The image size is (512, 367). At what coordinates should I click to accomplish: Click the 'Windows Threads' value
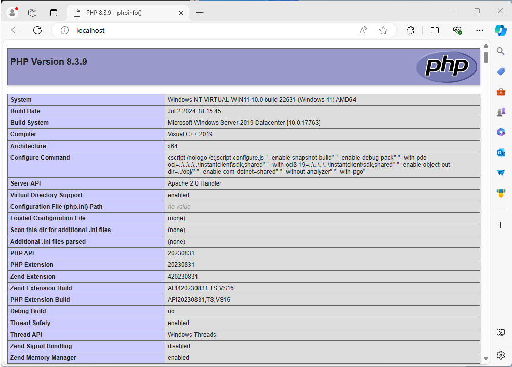point(192,335)
